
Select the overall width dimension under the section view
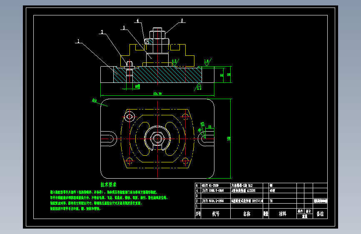pyautogui.click(x=157, y=94)
